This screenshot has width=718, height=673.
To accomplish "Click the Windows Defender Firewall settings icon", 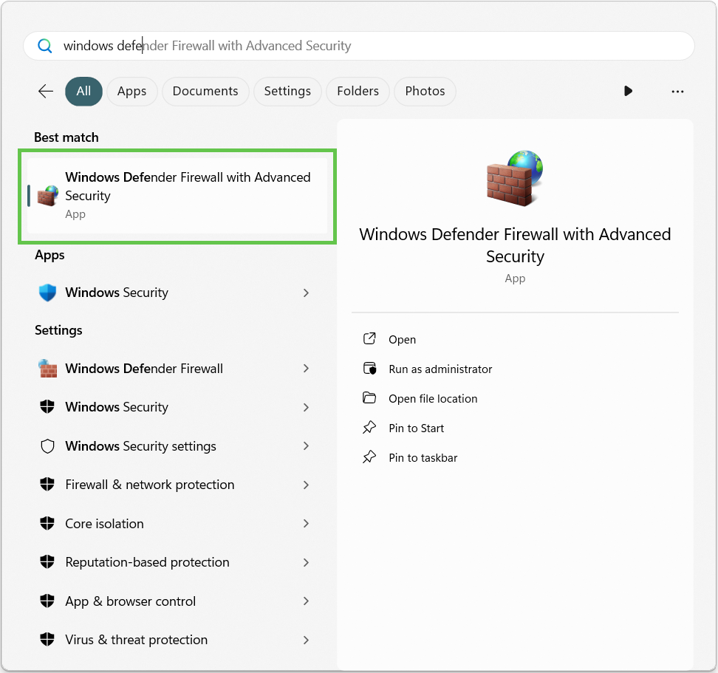I will (47, 369).
